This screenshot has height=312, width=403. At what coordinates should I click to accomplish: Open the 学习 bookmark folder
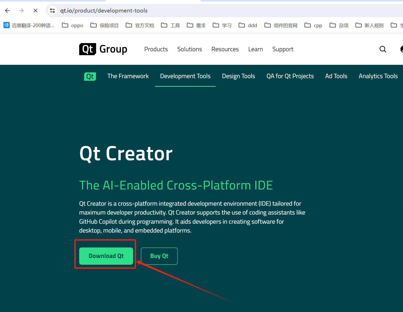coord(222,25)
